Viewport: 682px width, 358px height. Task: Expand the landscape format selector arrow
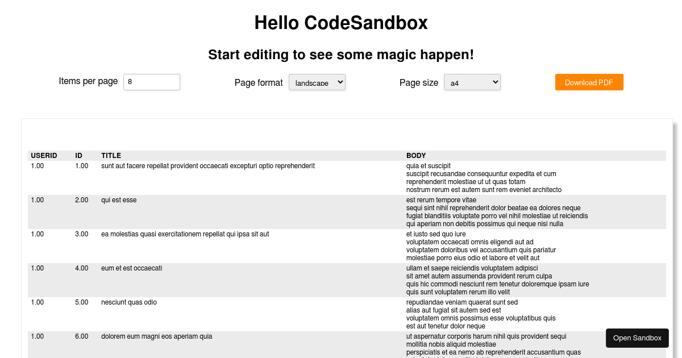339,82
